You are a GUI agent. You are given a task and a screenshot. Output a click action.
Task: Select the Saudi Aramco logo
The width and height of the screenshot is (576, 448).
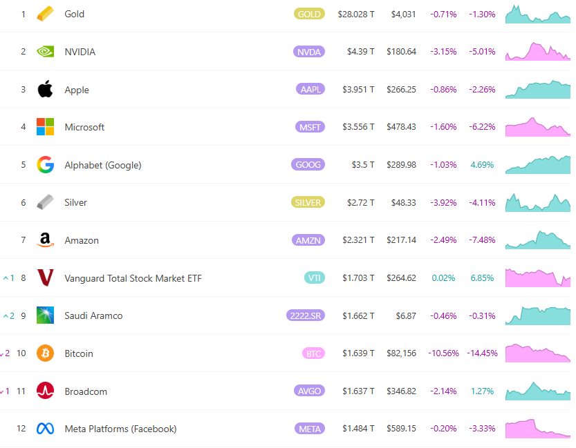pos(45,315)
